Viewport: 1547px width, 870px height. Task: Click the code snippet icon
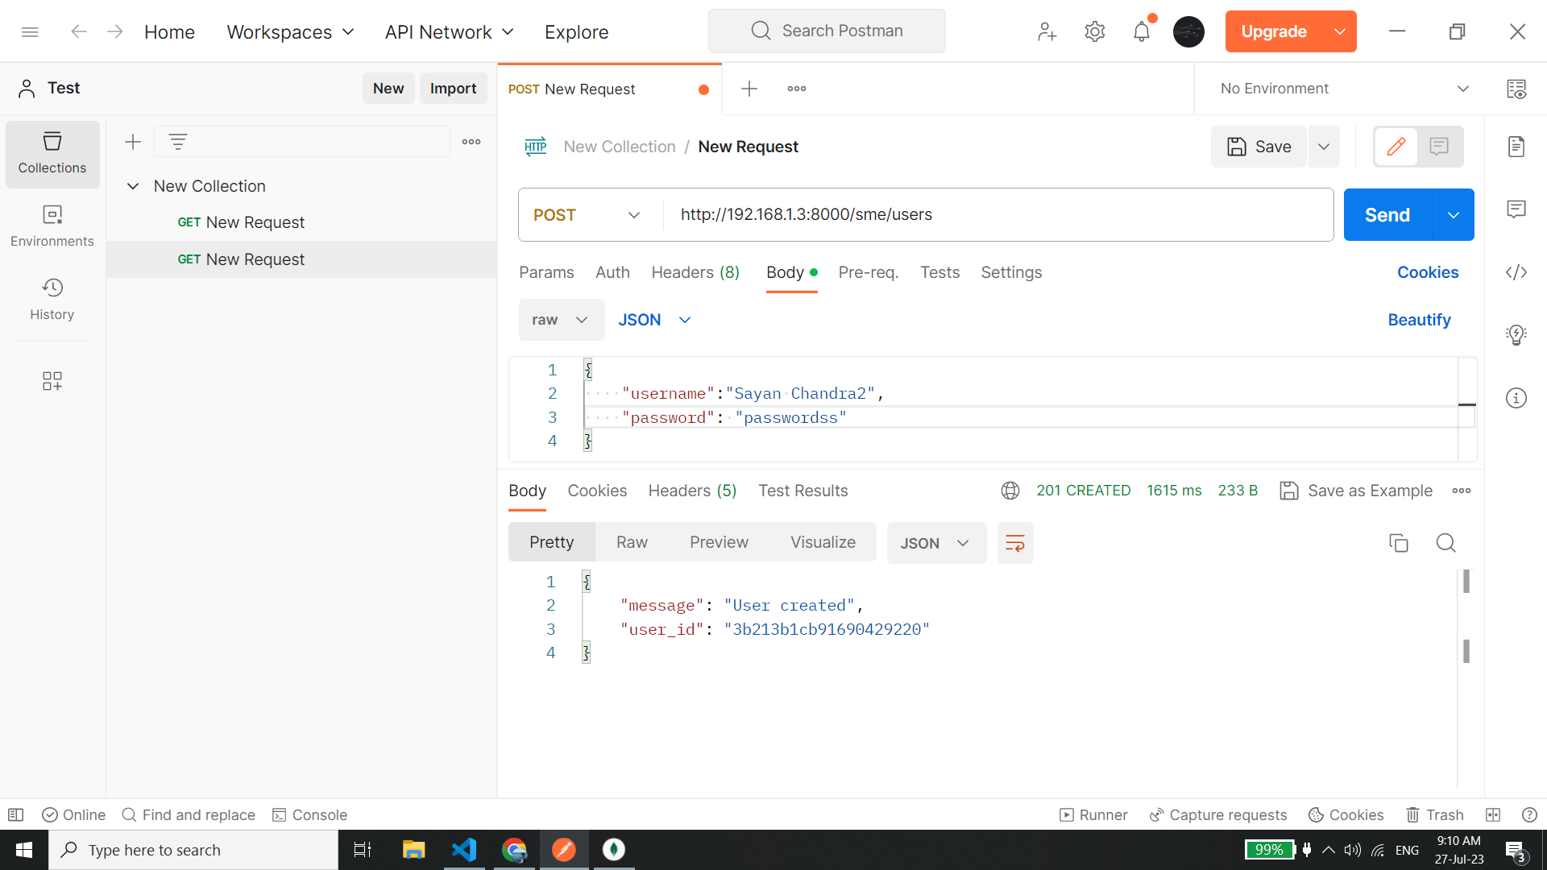[1516, 272]
